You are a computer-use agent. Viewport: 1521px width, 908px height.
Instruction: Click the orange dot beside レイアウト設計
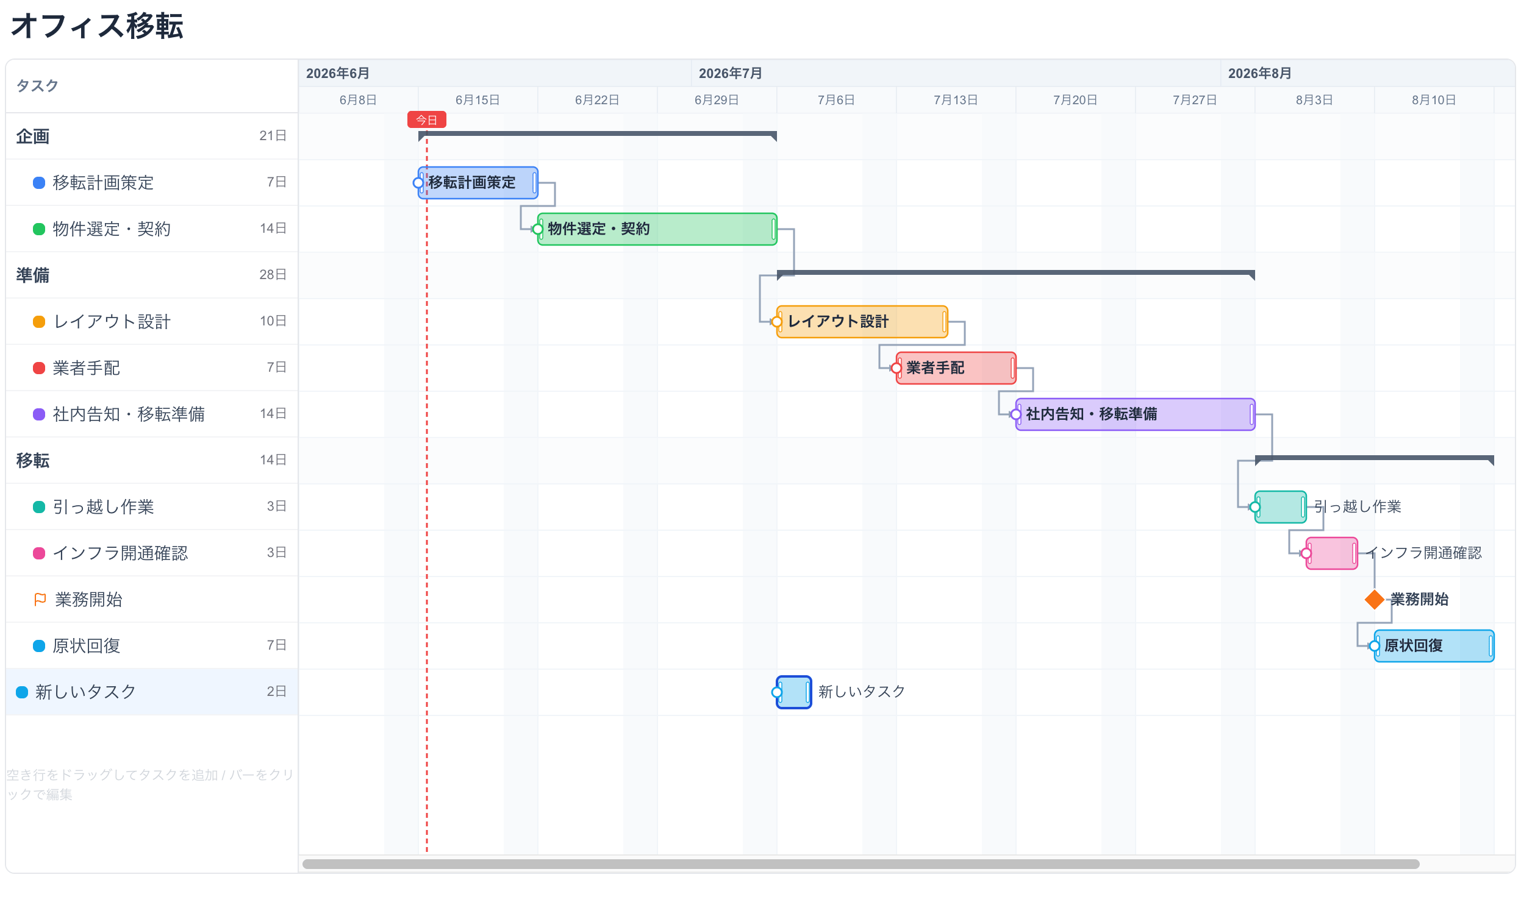tap(38, 322)
